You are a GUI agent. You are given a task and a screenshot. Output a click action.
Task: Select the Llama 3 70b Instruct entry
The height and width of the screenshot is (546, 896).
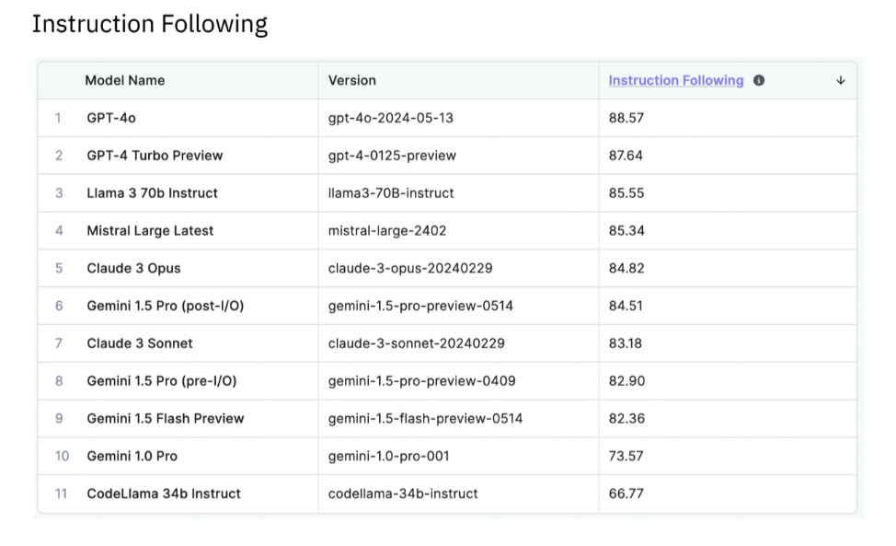coord(152,193)
